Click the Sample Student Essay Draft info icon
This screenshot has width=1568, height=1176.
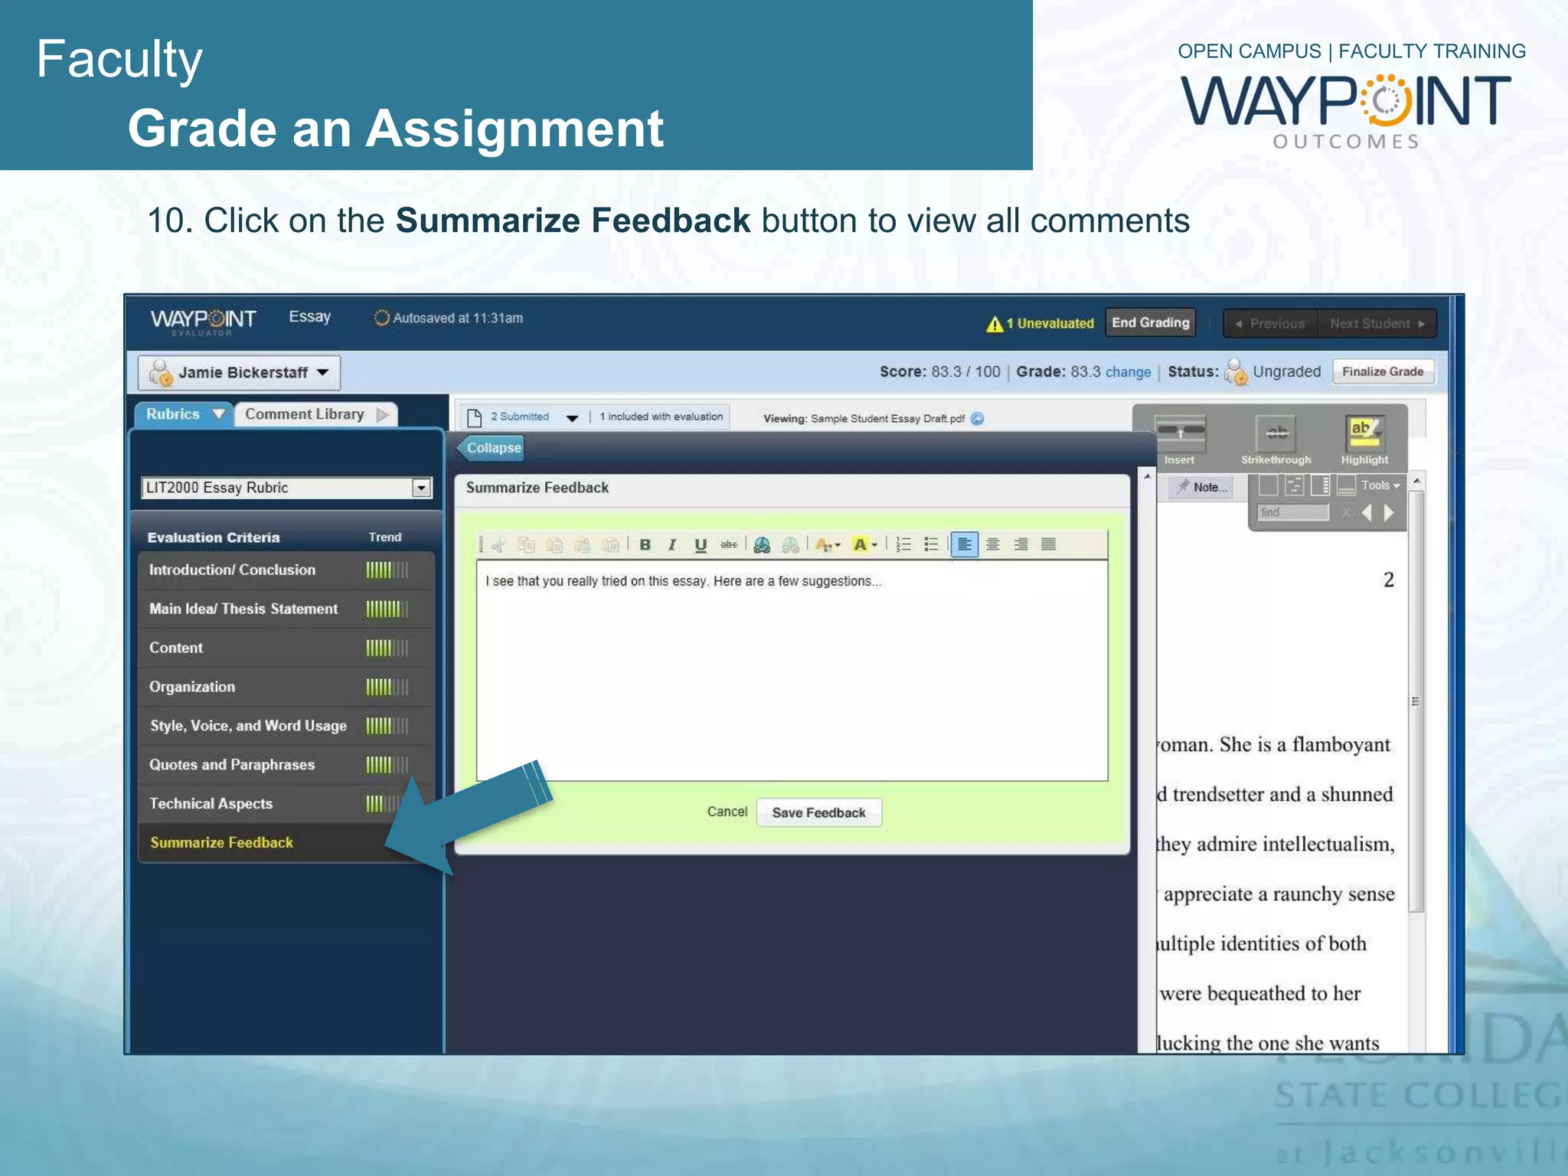click(978, 419)
